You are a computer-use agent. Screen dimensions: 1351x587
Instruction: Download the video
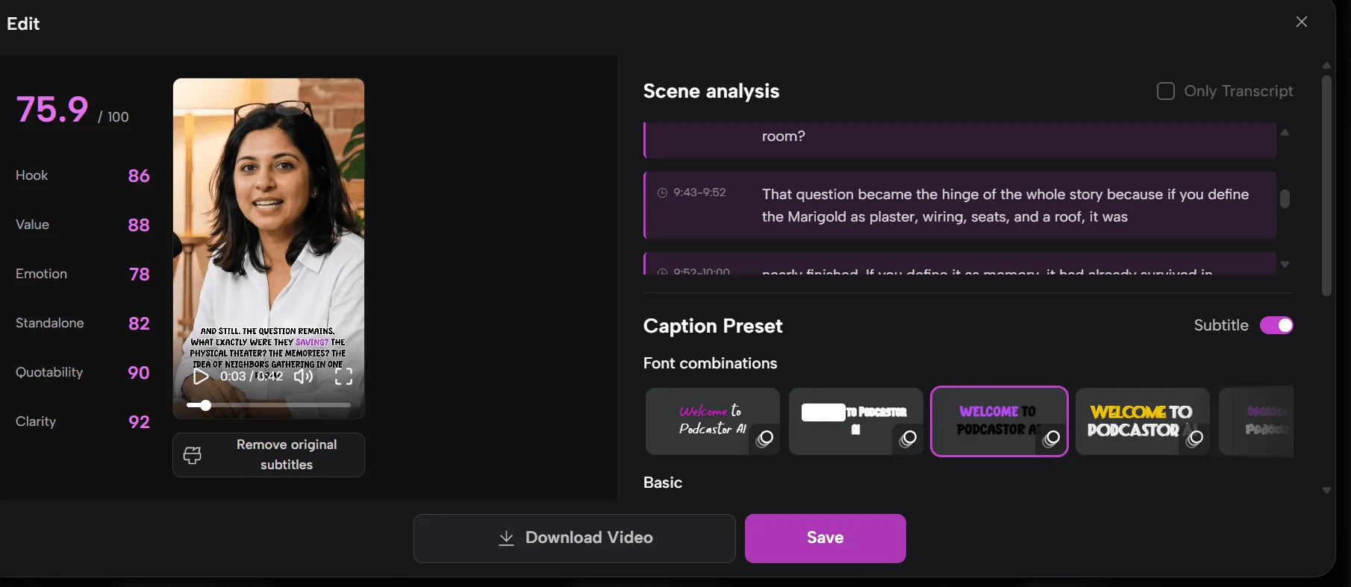575,538
